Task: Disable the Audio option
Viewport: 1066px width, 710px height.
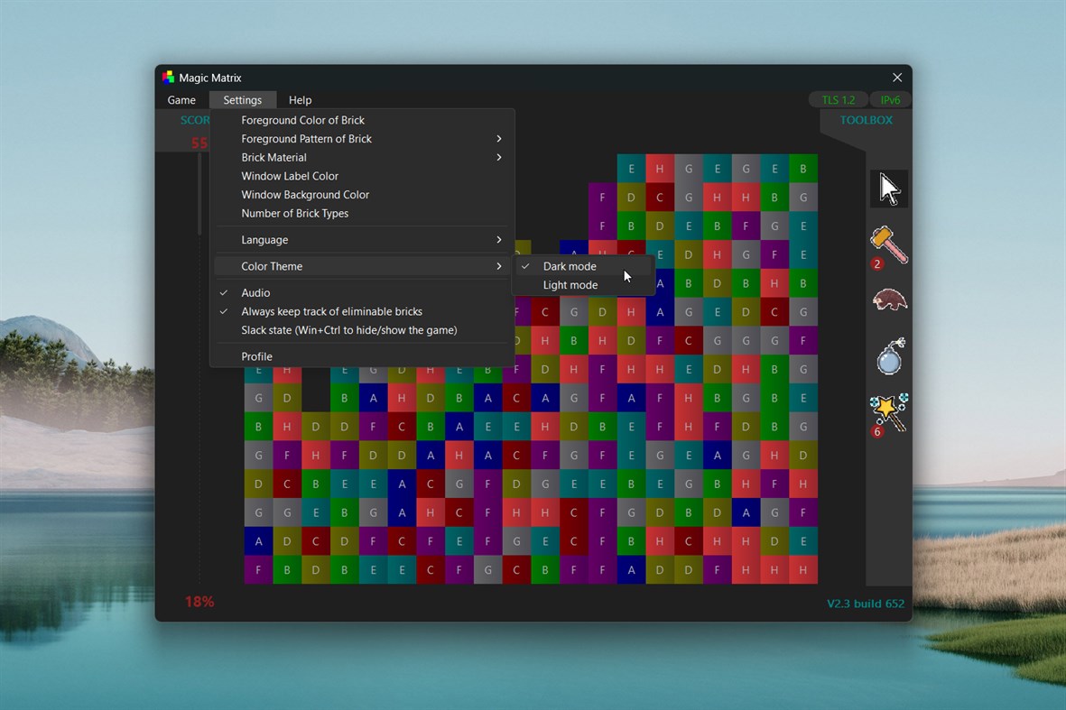Action: pyautogui.click(x=254, y=292)
